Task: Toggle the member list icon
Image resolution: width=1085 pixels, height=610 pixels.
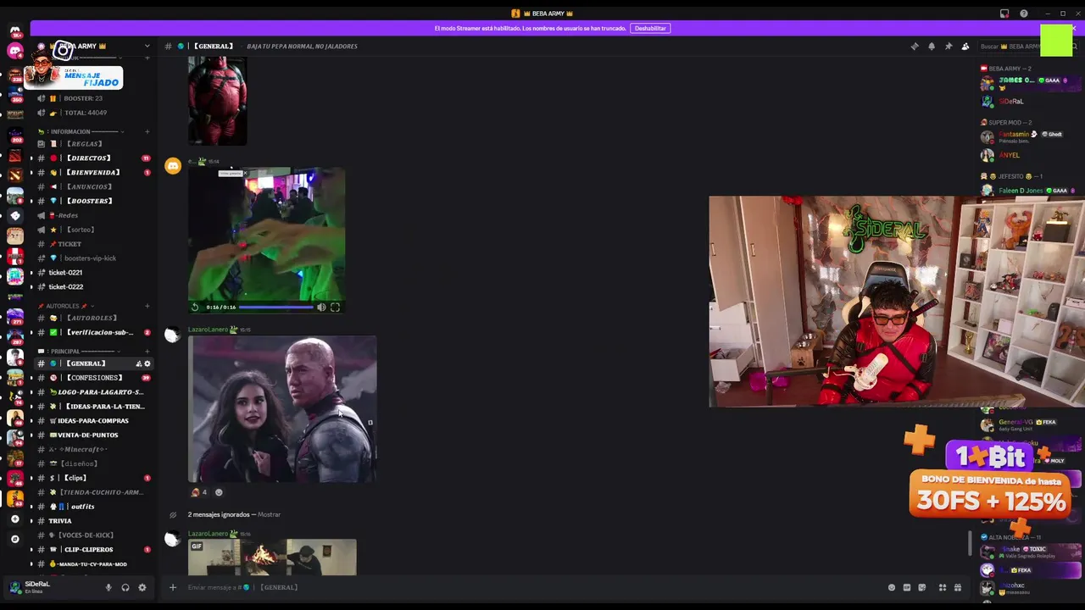Action: (x=965, y=47)
